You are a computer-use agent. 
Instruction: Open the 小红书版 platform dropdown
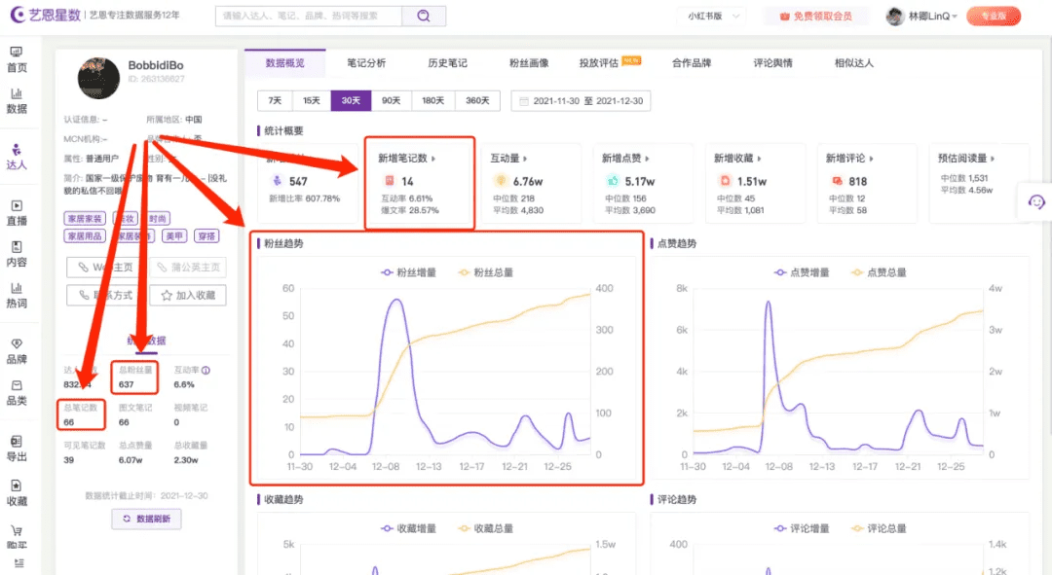click(x=713, y=17)
